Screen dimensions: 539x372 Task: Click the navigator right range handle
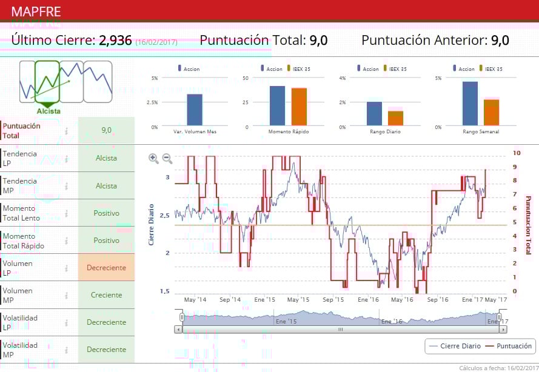(x=500, y=317)
